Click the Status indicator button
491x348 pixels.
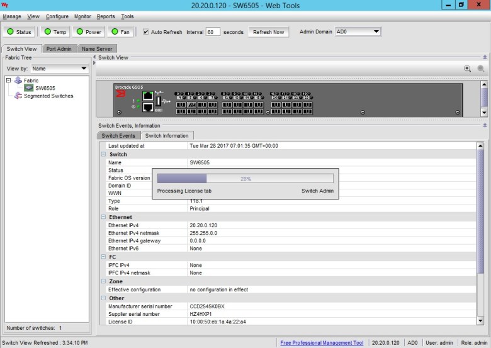pyautogui.click(x=19, y=32)
